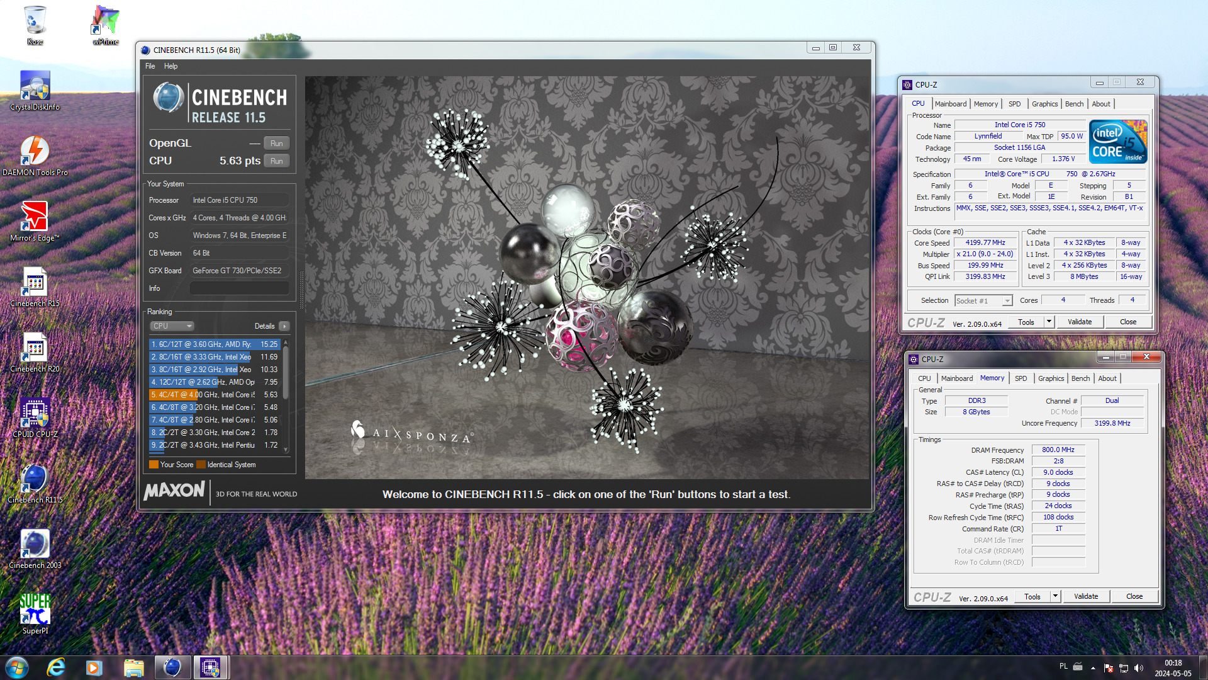Open Cinebench R11.5 desktop shortcut

coord(35,484)
